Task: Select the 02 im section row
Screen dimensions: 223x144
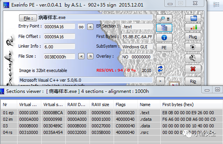Action: tap(111, 119)
